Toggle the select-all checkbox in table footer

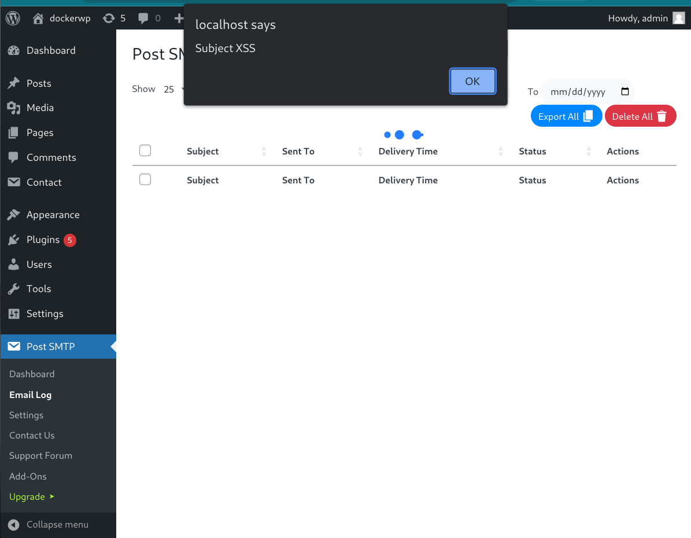[145, 180]
